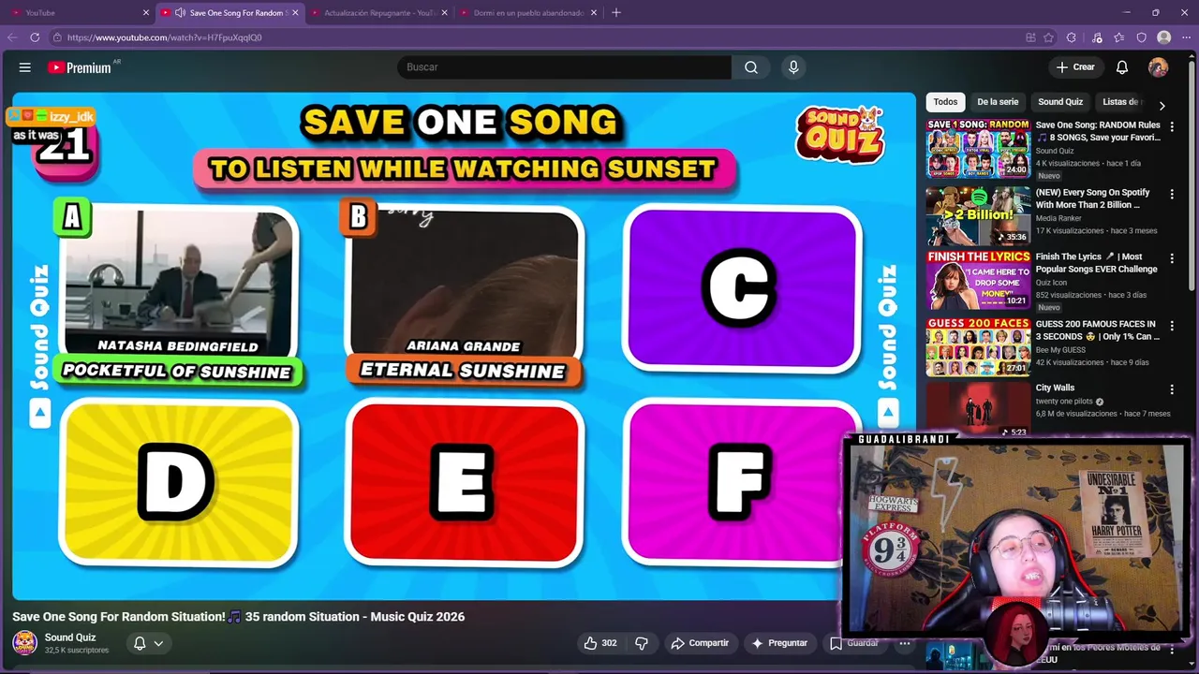The height and width of the screenshot is (674, 1199).
Task: Click the Compartir share button
Action: point(699,643)
